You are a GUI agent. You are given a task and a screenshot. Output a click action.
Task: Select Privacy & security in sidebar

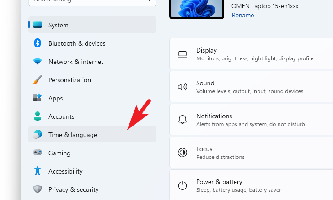[x=92, y=189]
